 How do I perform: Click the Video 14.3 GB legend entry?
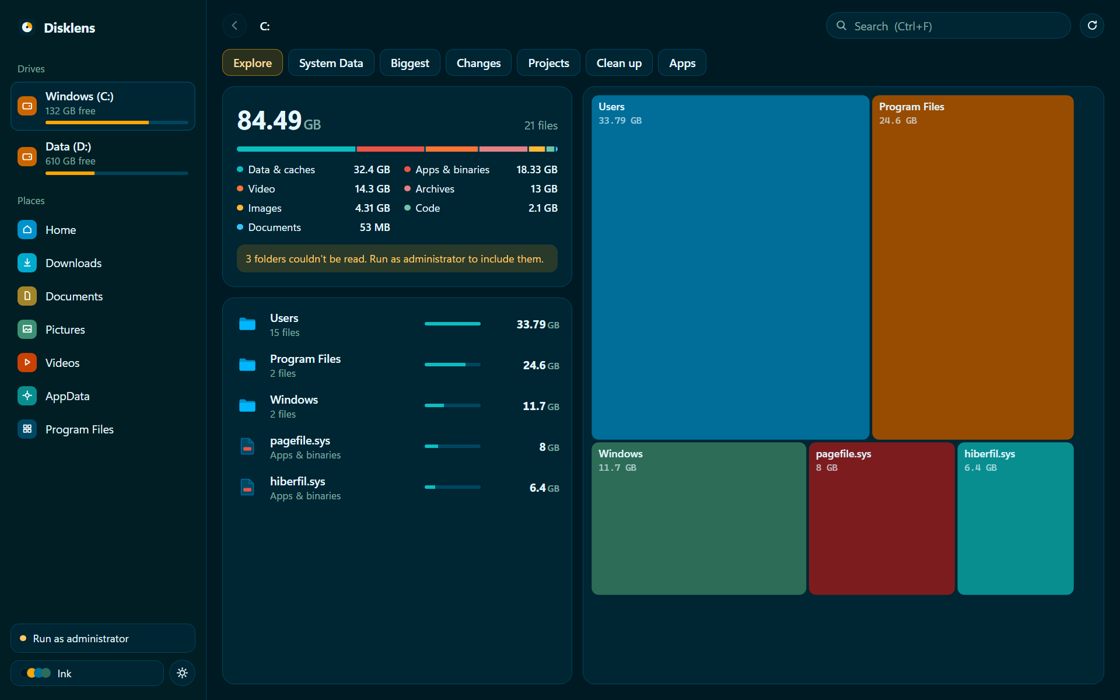click(x=313, y=189)
